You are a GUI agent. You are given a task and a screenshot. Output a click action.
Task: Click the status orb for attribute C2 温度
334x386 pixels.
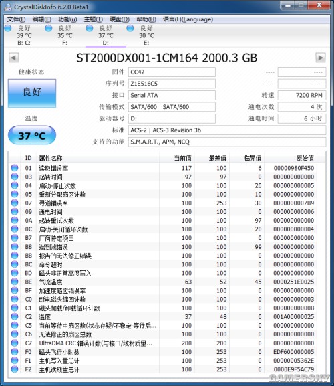15,316
